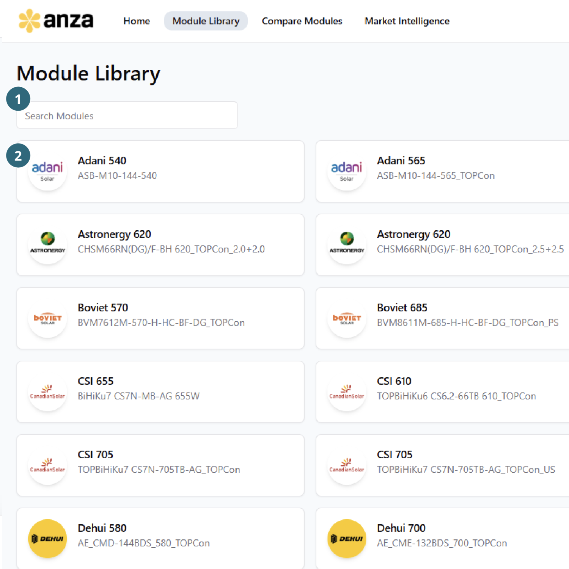This screenshot has height=569, width=569.
Task: Open the Adani 540 module title
Action: tap(102, 160)
